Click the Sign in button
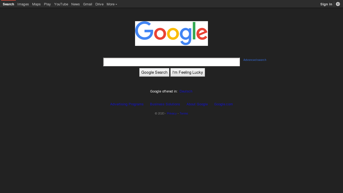This screenshot has height=193, width=343. point(326,4)
